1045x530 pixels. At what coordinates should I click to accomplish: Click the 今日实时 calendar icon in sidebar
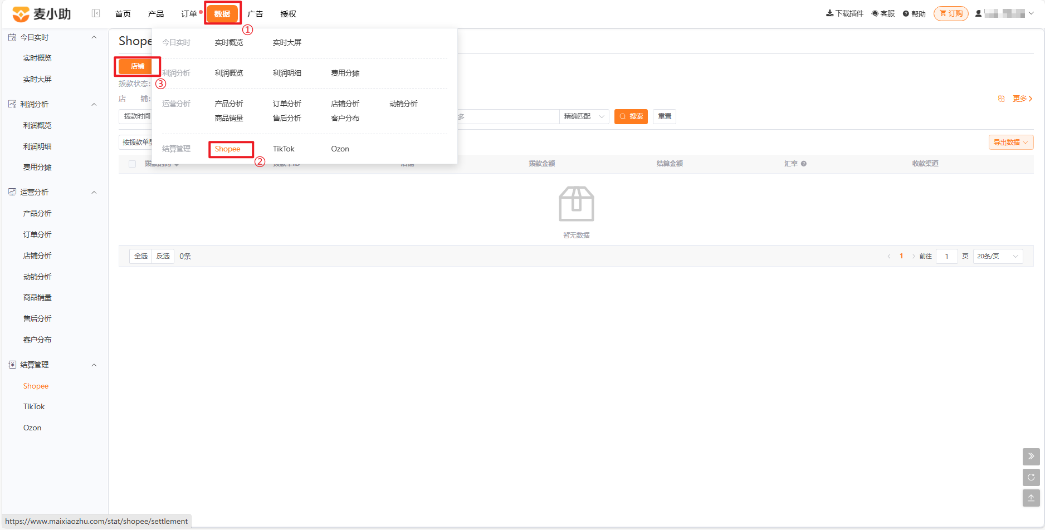coord(12,37)
